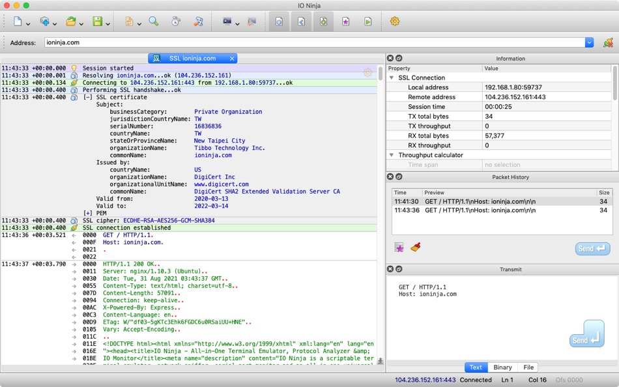Viewport: 619px width, 387px height.
Task: Close the Packet History pane
Action: tap(390, 177)
